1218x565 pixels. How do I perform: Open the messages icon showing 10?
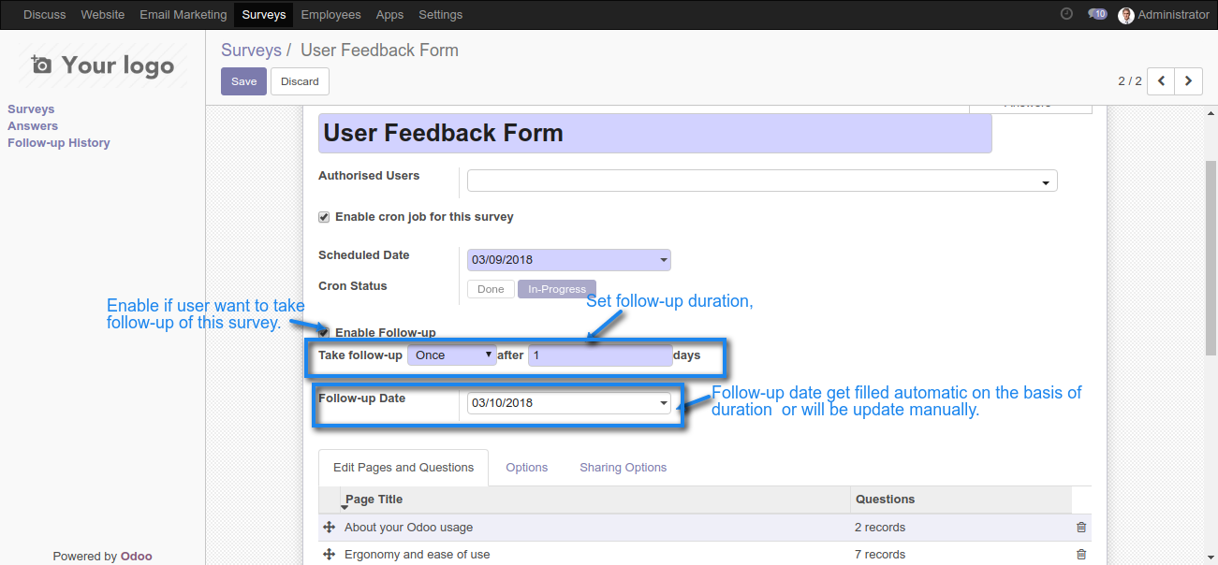(1097, 14)
